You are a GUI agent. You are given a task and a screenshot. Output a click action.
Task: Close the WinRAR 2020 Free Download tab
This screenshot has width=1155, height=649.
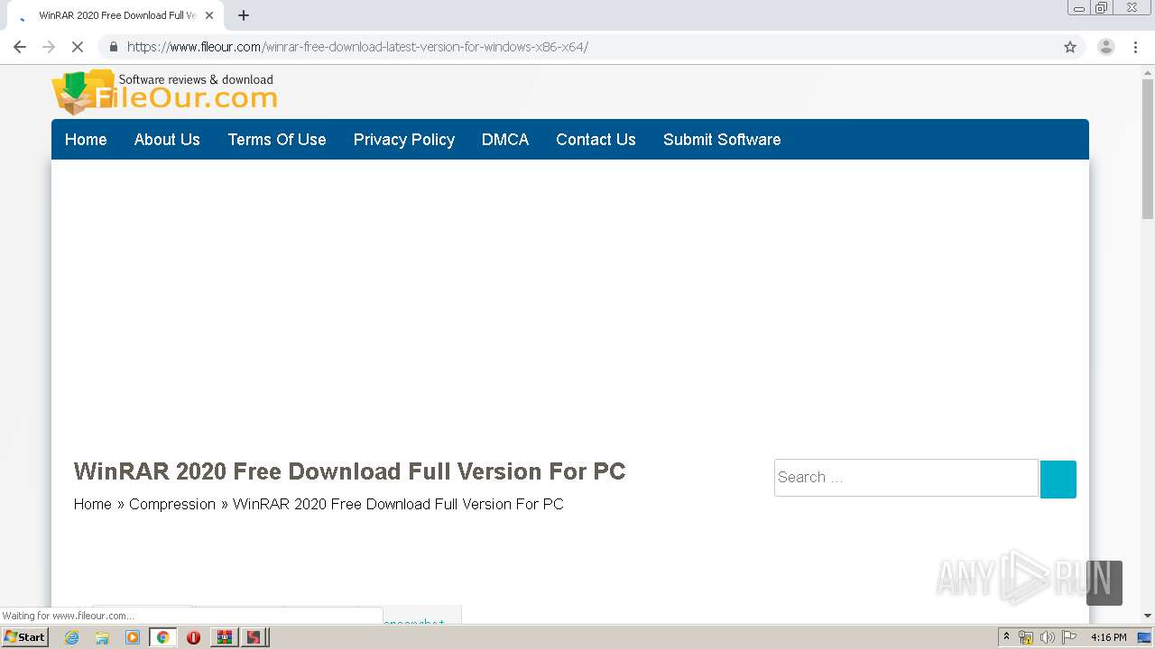209,15
